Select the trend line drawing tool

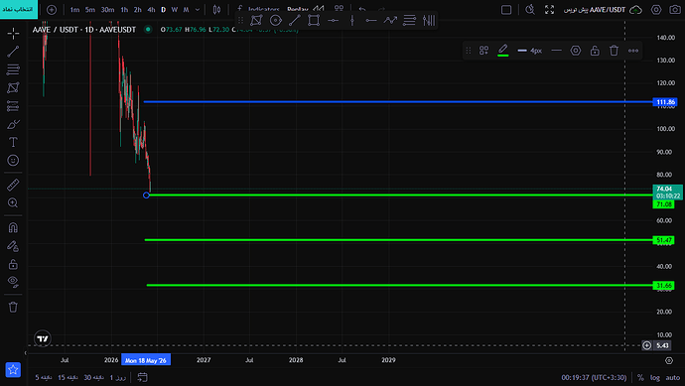point(13,52)
